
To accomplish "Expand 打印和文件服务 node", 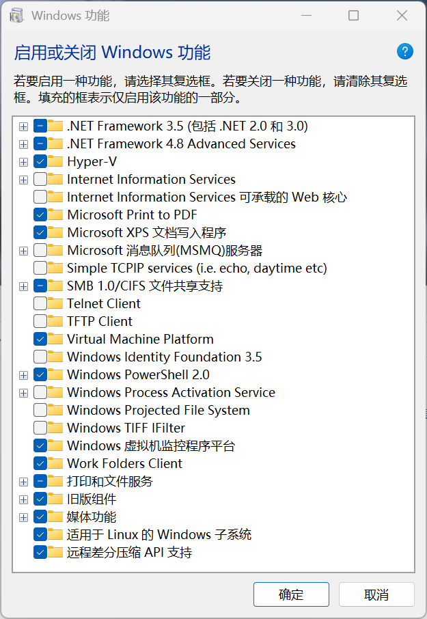I will click(24, 482).
